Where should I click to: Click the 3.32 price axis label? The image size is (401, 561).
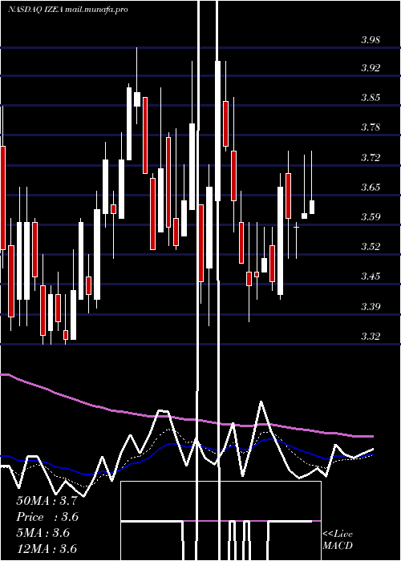point(371,337)
